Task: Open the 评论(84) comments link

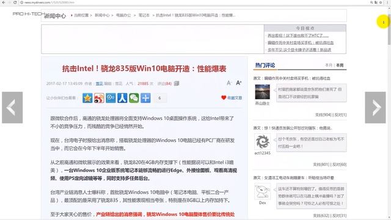Action: click(164, 84)
